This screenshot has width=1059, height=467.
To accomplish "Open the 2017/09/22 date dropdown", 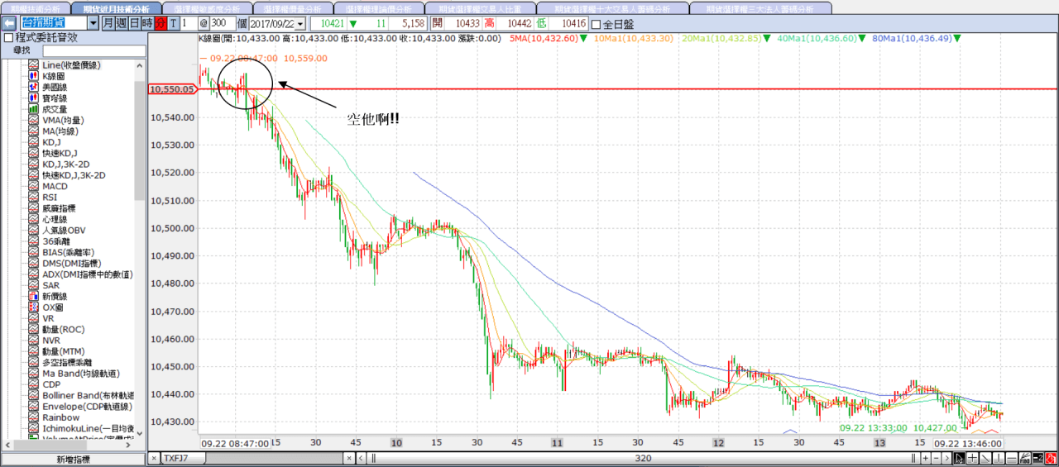I will pos(299,25).
